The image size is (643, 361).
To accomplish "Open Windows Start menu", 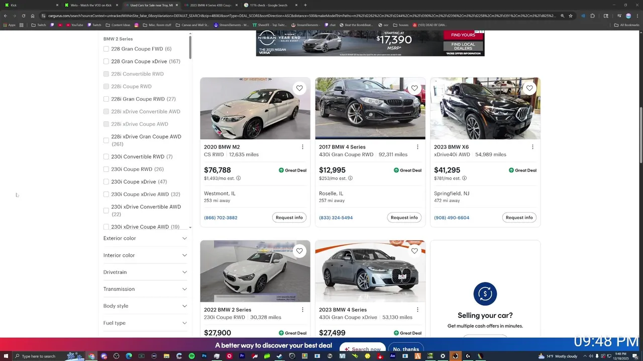I will (5, 356).
